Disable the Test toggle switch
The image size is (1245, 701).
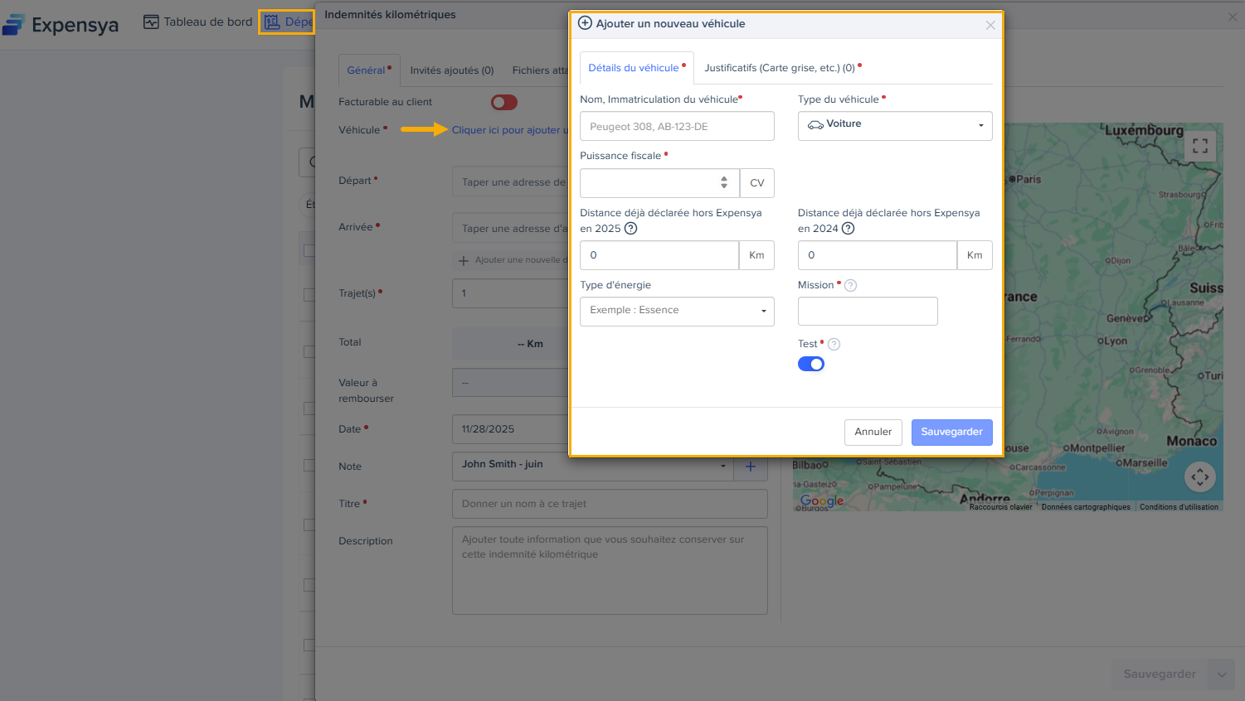[811, 365]
